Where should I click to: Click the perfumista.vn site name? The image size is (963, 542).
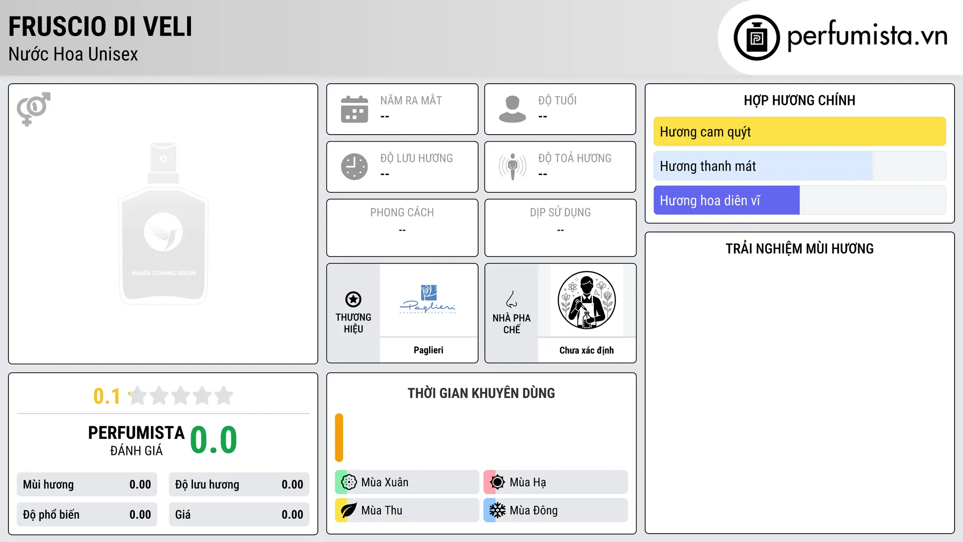pyautogui.click(x=867, y=36)
